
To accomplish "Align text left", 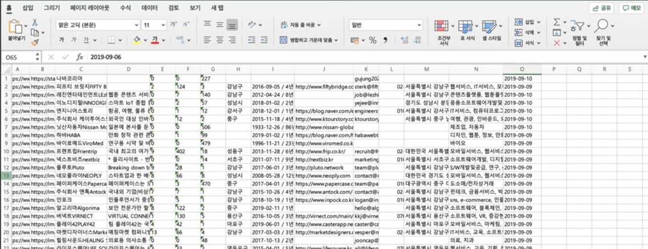I will click(207, 40).
